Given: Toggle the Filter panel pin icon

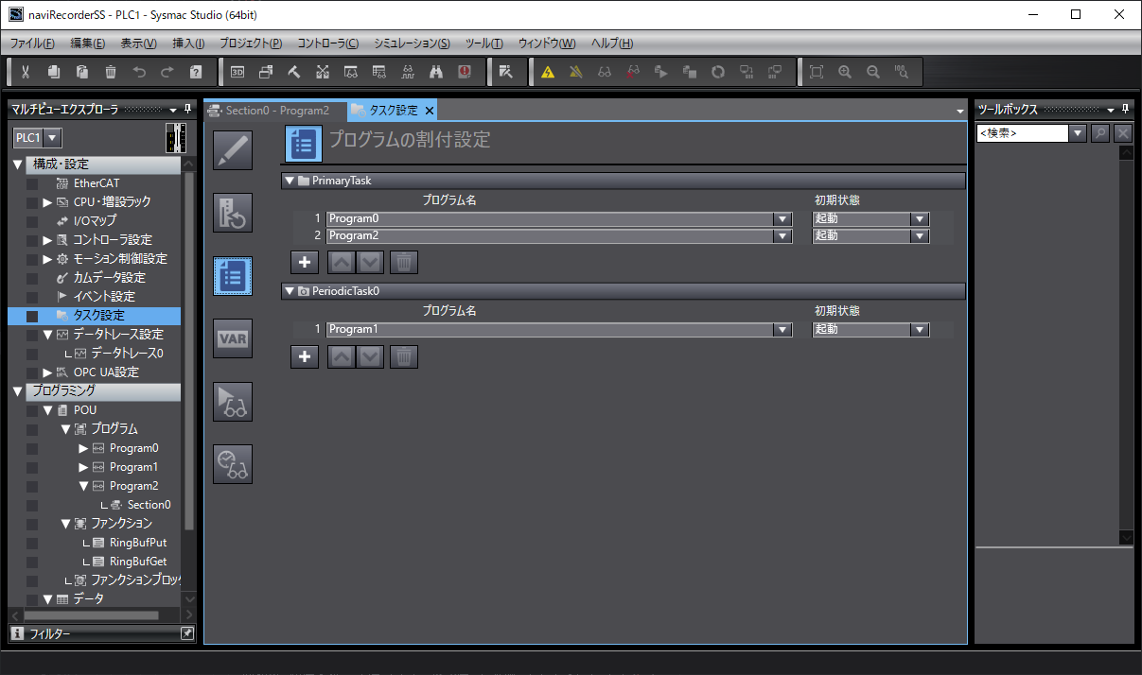Looking at the screenshot, I should [186, 633].
